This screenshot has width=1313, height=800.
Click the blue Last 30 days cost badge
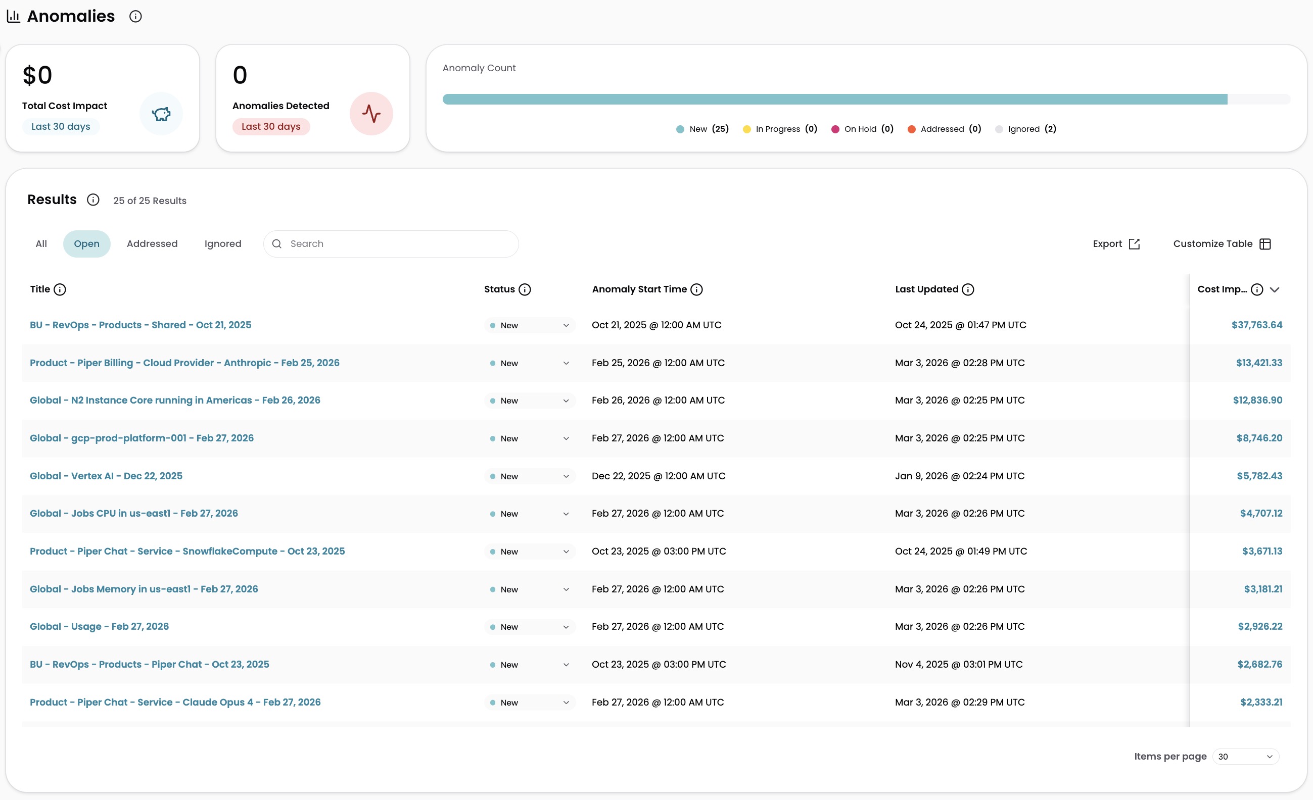(x=61, y=127)
